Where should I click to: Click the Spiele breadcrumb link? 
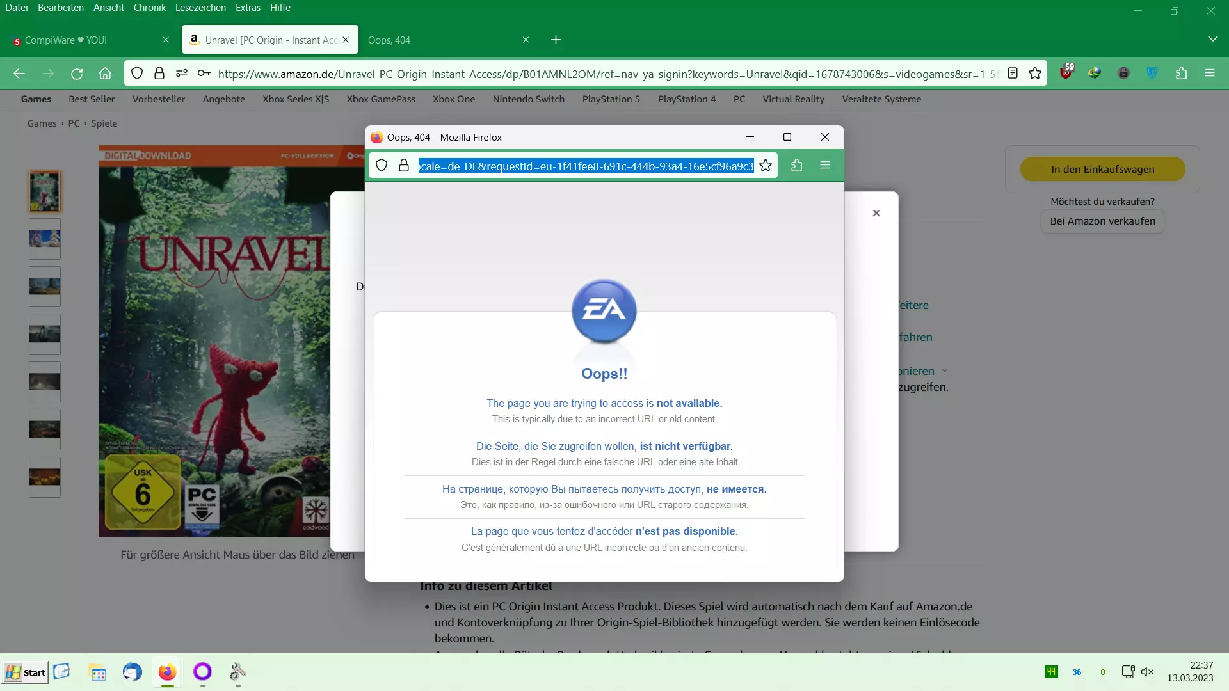point(104,123)
